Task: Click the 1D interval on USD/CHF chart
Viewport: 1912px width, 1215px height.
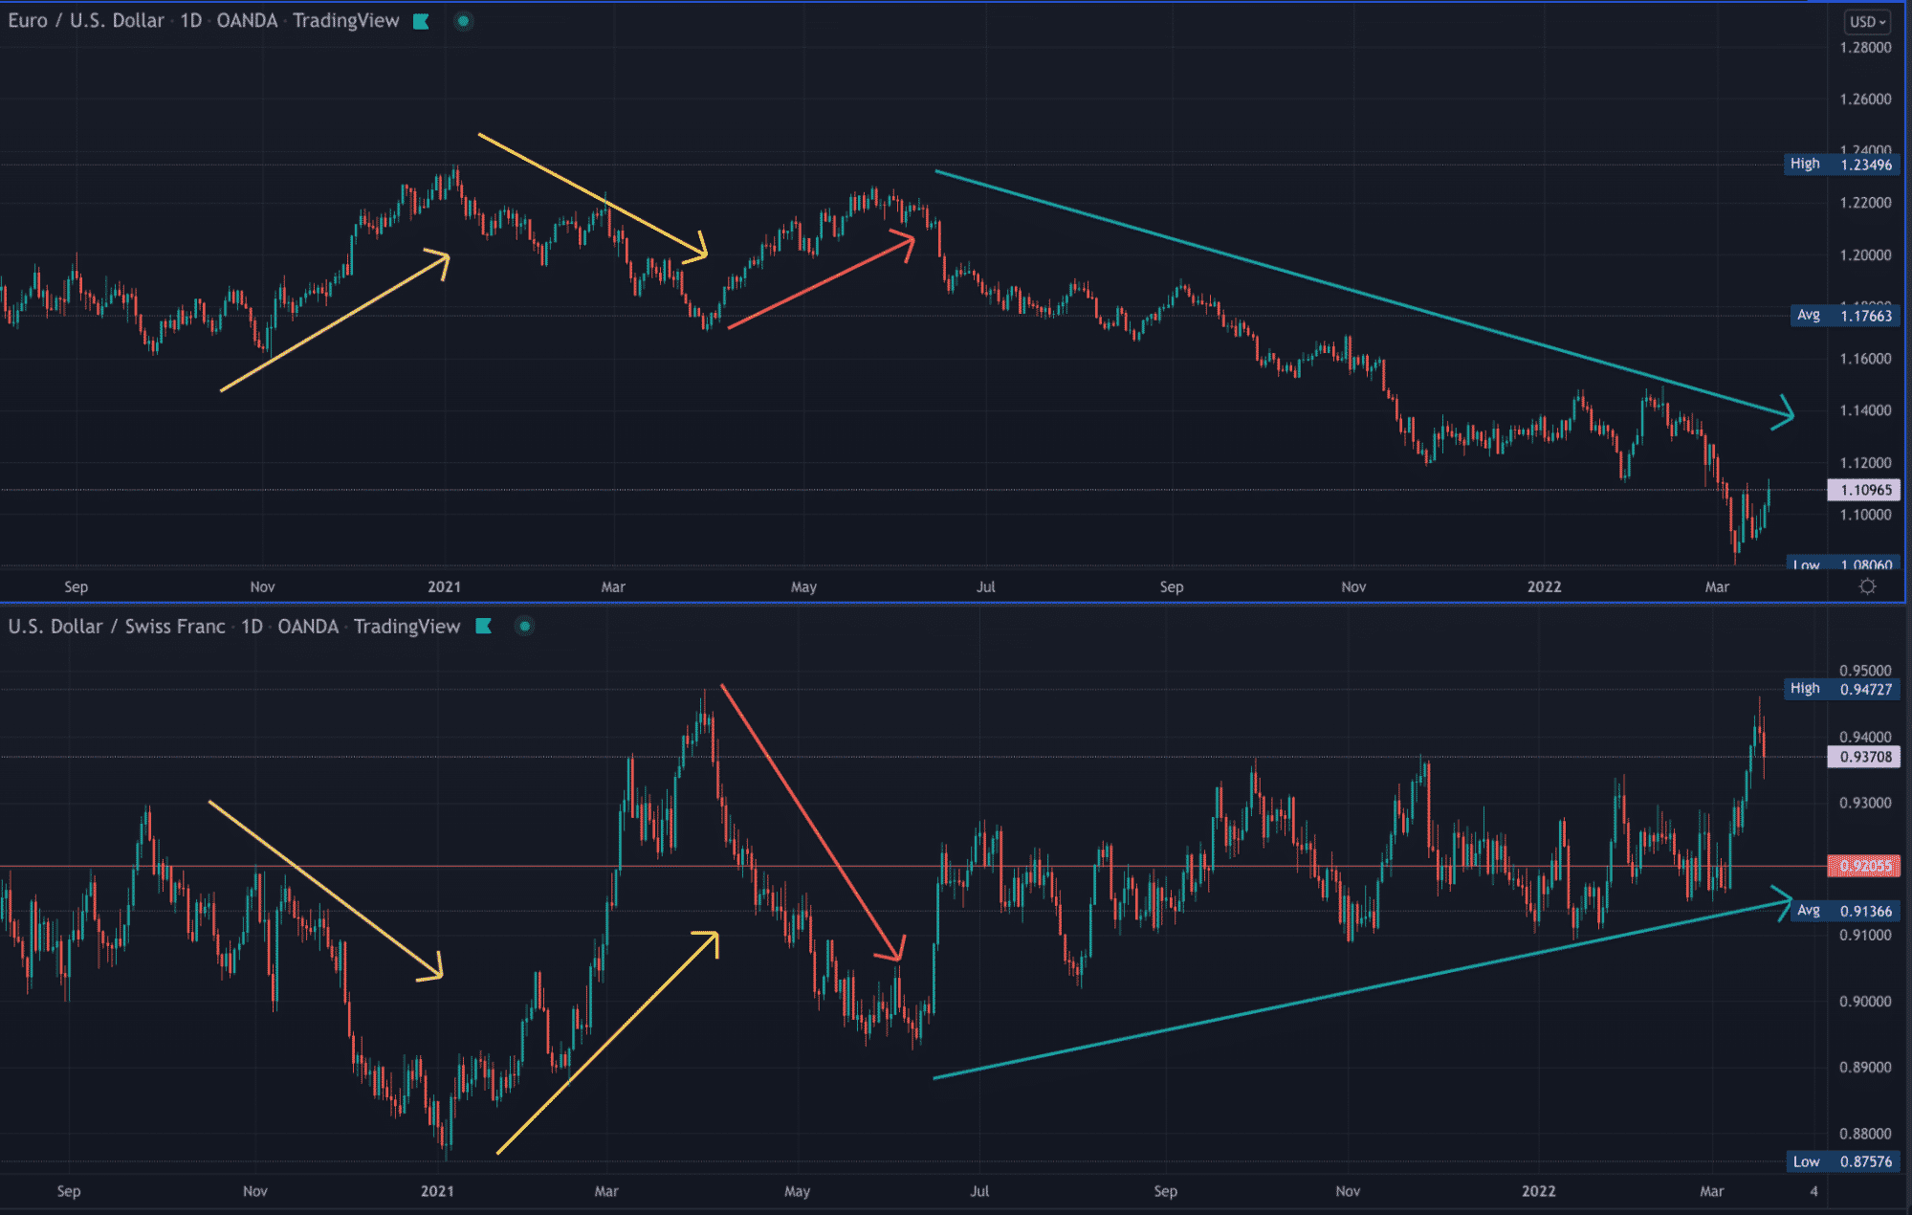Action: (252, 627)
